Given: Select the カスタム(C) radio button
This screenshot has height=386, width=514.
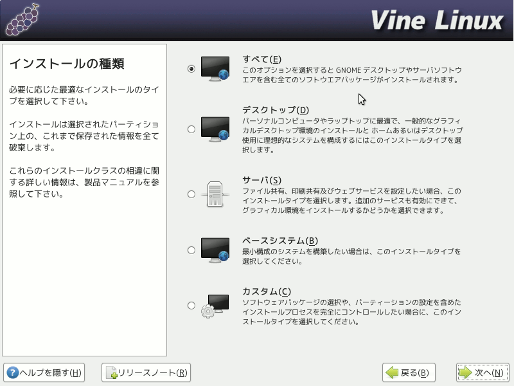Looking at the screenshot, I should pos(191,306).
